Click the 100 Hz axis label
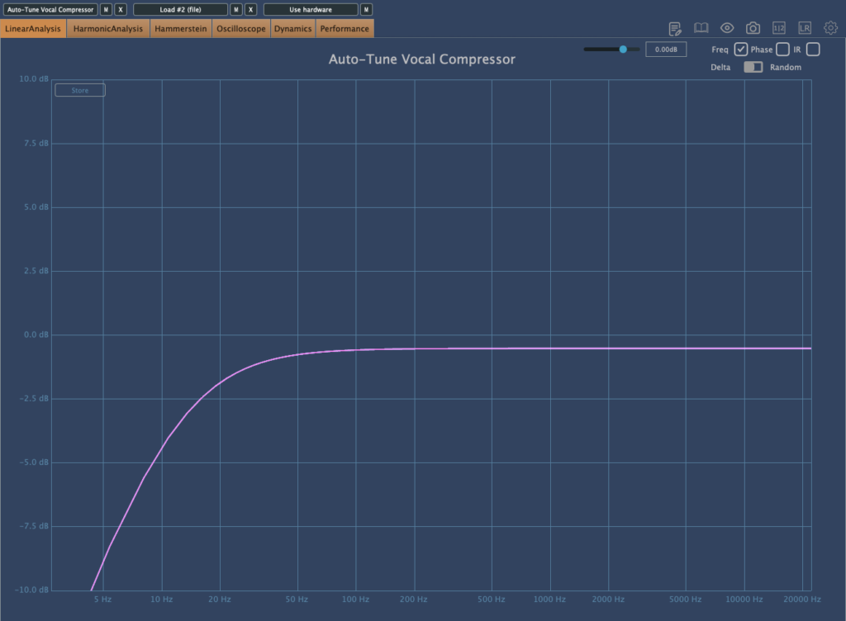 click(355, 600)
